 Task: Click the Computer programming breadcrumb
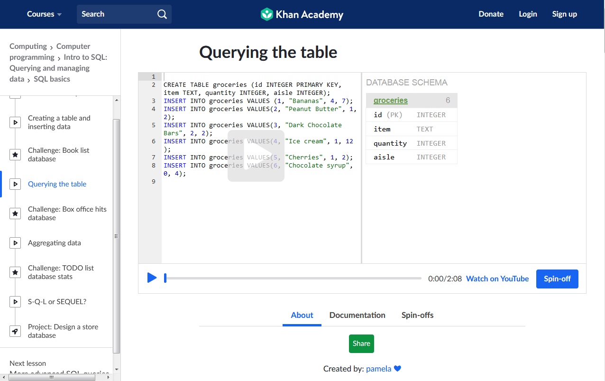[x=50, y=52]
